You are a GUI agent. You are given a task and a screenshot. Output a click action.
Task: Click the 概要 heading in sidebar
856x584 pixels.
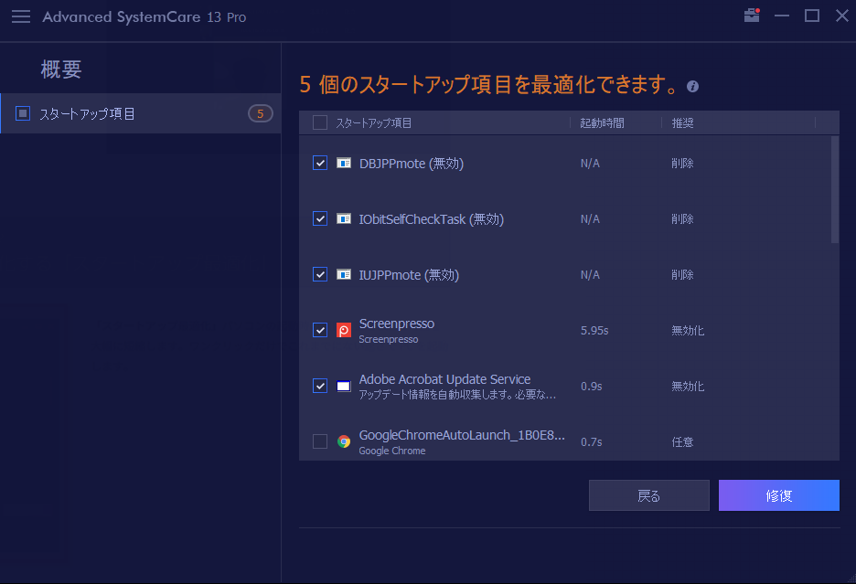tap(61, 69)
